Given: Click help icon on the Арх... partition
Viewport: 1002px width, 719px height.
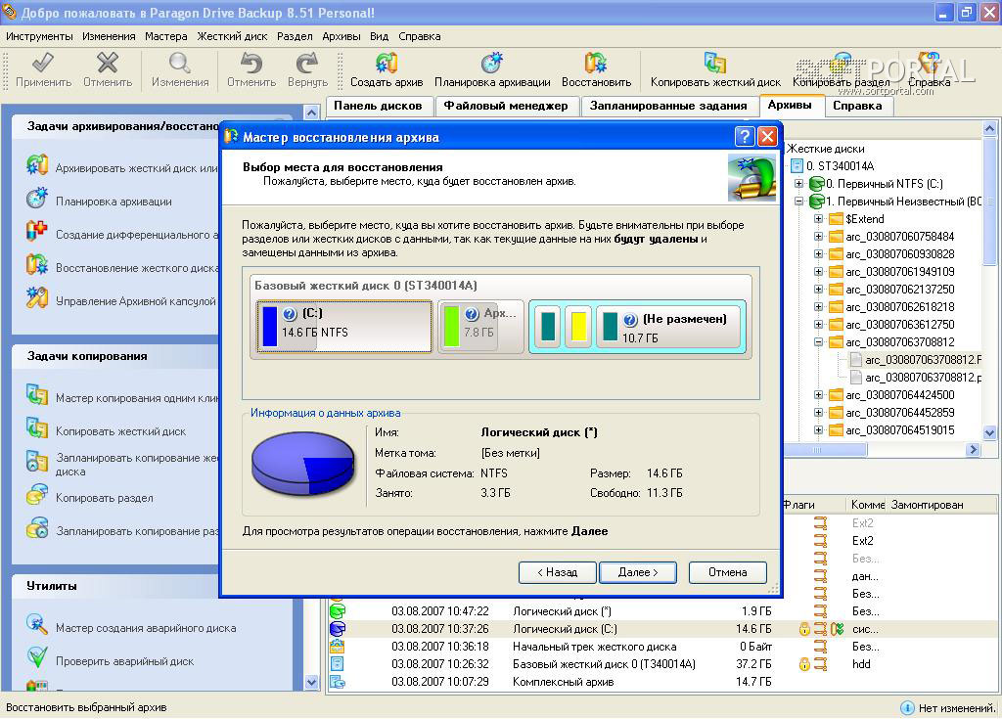Looking at the screenshot, I should click(x=473, y=314).
